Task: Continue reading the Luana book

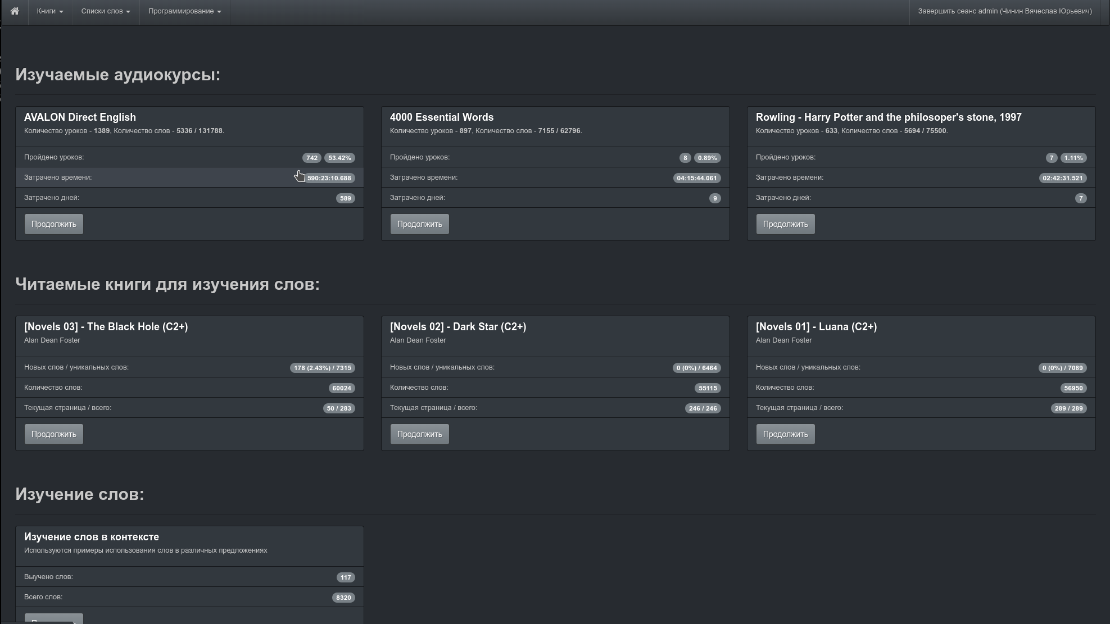Action: (x=785, y=434)
